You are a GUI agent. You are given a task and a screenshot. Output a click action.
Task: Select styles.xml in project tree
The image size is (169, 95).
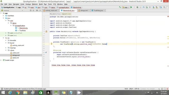point(16,58)
